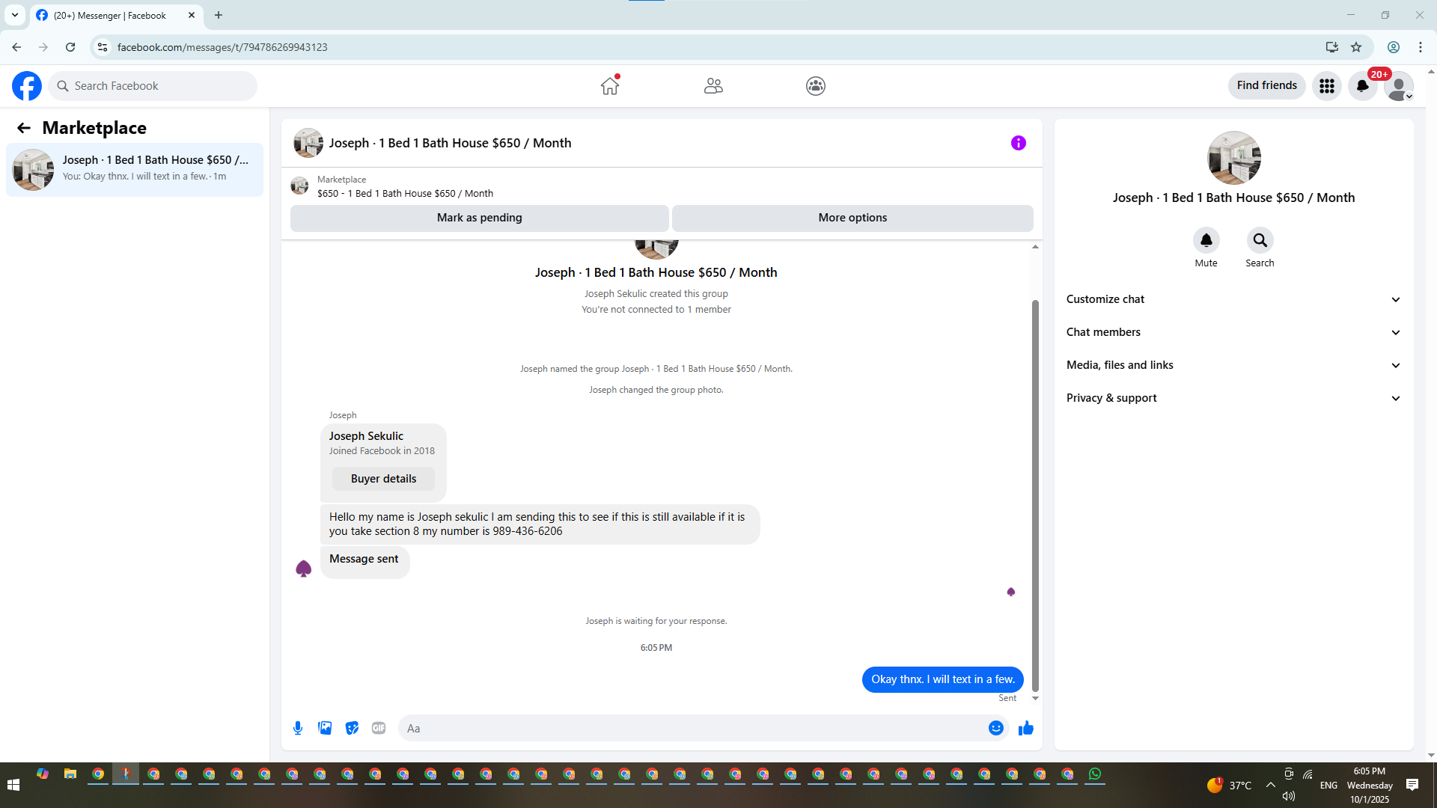Open More options for the listing
This screenshot has height=808, width=1437.
852,218
